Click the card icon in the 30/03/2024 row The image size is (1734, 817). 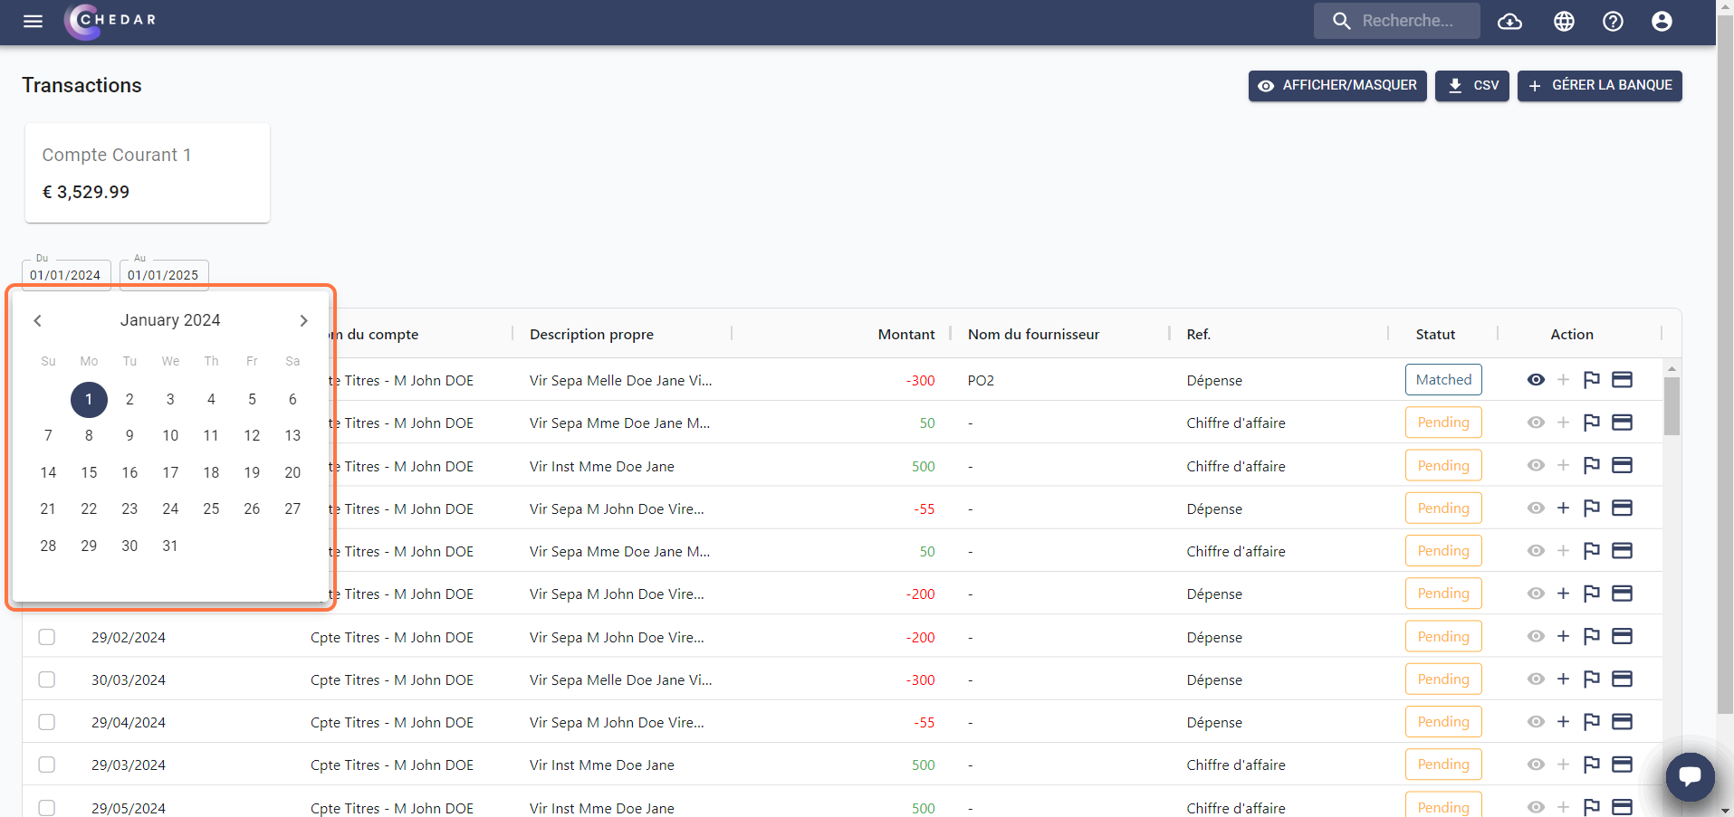(x=1622, y=679)
